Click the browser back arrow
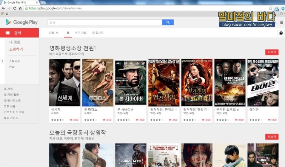 point(3,8)
